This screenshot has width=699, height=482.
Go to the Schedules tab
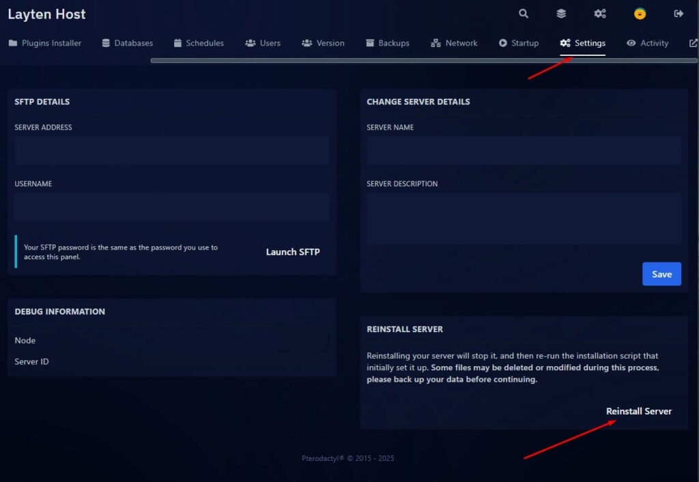(199, 43)
